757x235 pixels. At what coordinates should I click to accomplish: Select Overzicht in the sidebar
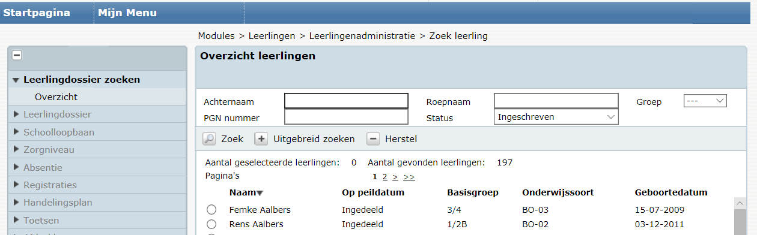tap(56, 97)
